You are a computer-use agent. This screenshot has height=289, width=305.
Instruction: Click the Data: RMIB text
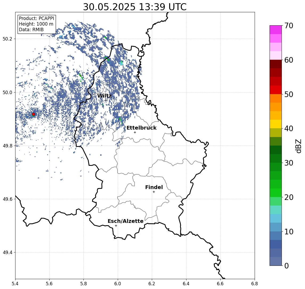pyautogui.click(x=31, y=30)
